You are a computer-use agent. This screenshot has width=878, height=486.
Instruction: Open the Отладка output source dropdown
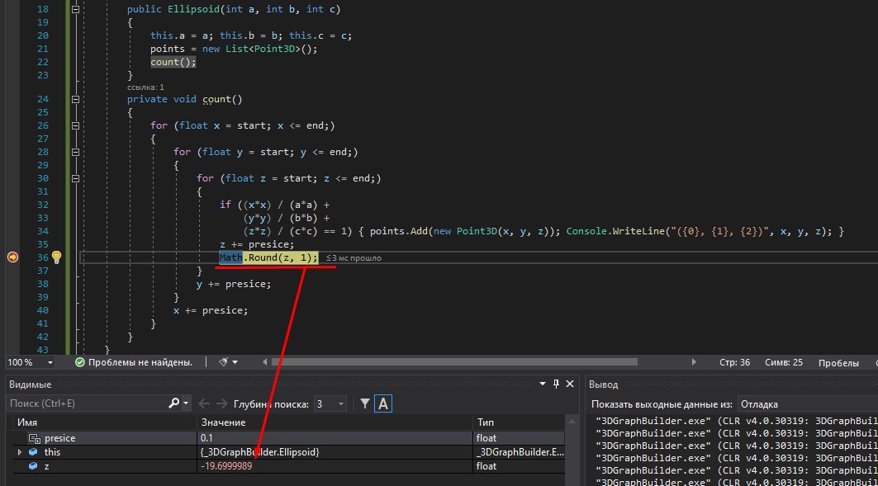coord(809,403)
